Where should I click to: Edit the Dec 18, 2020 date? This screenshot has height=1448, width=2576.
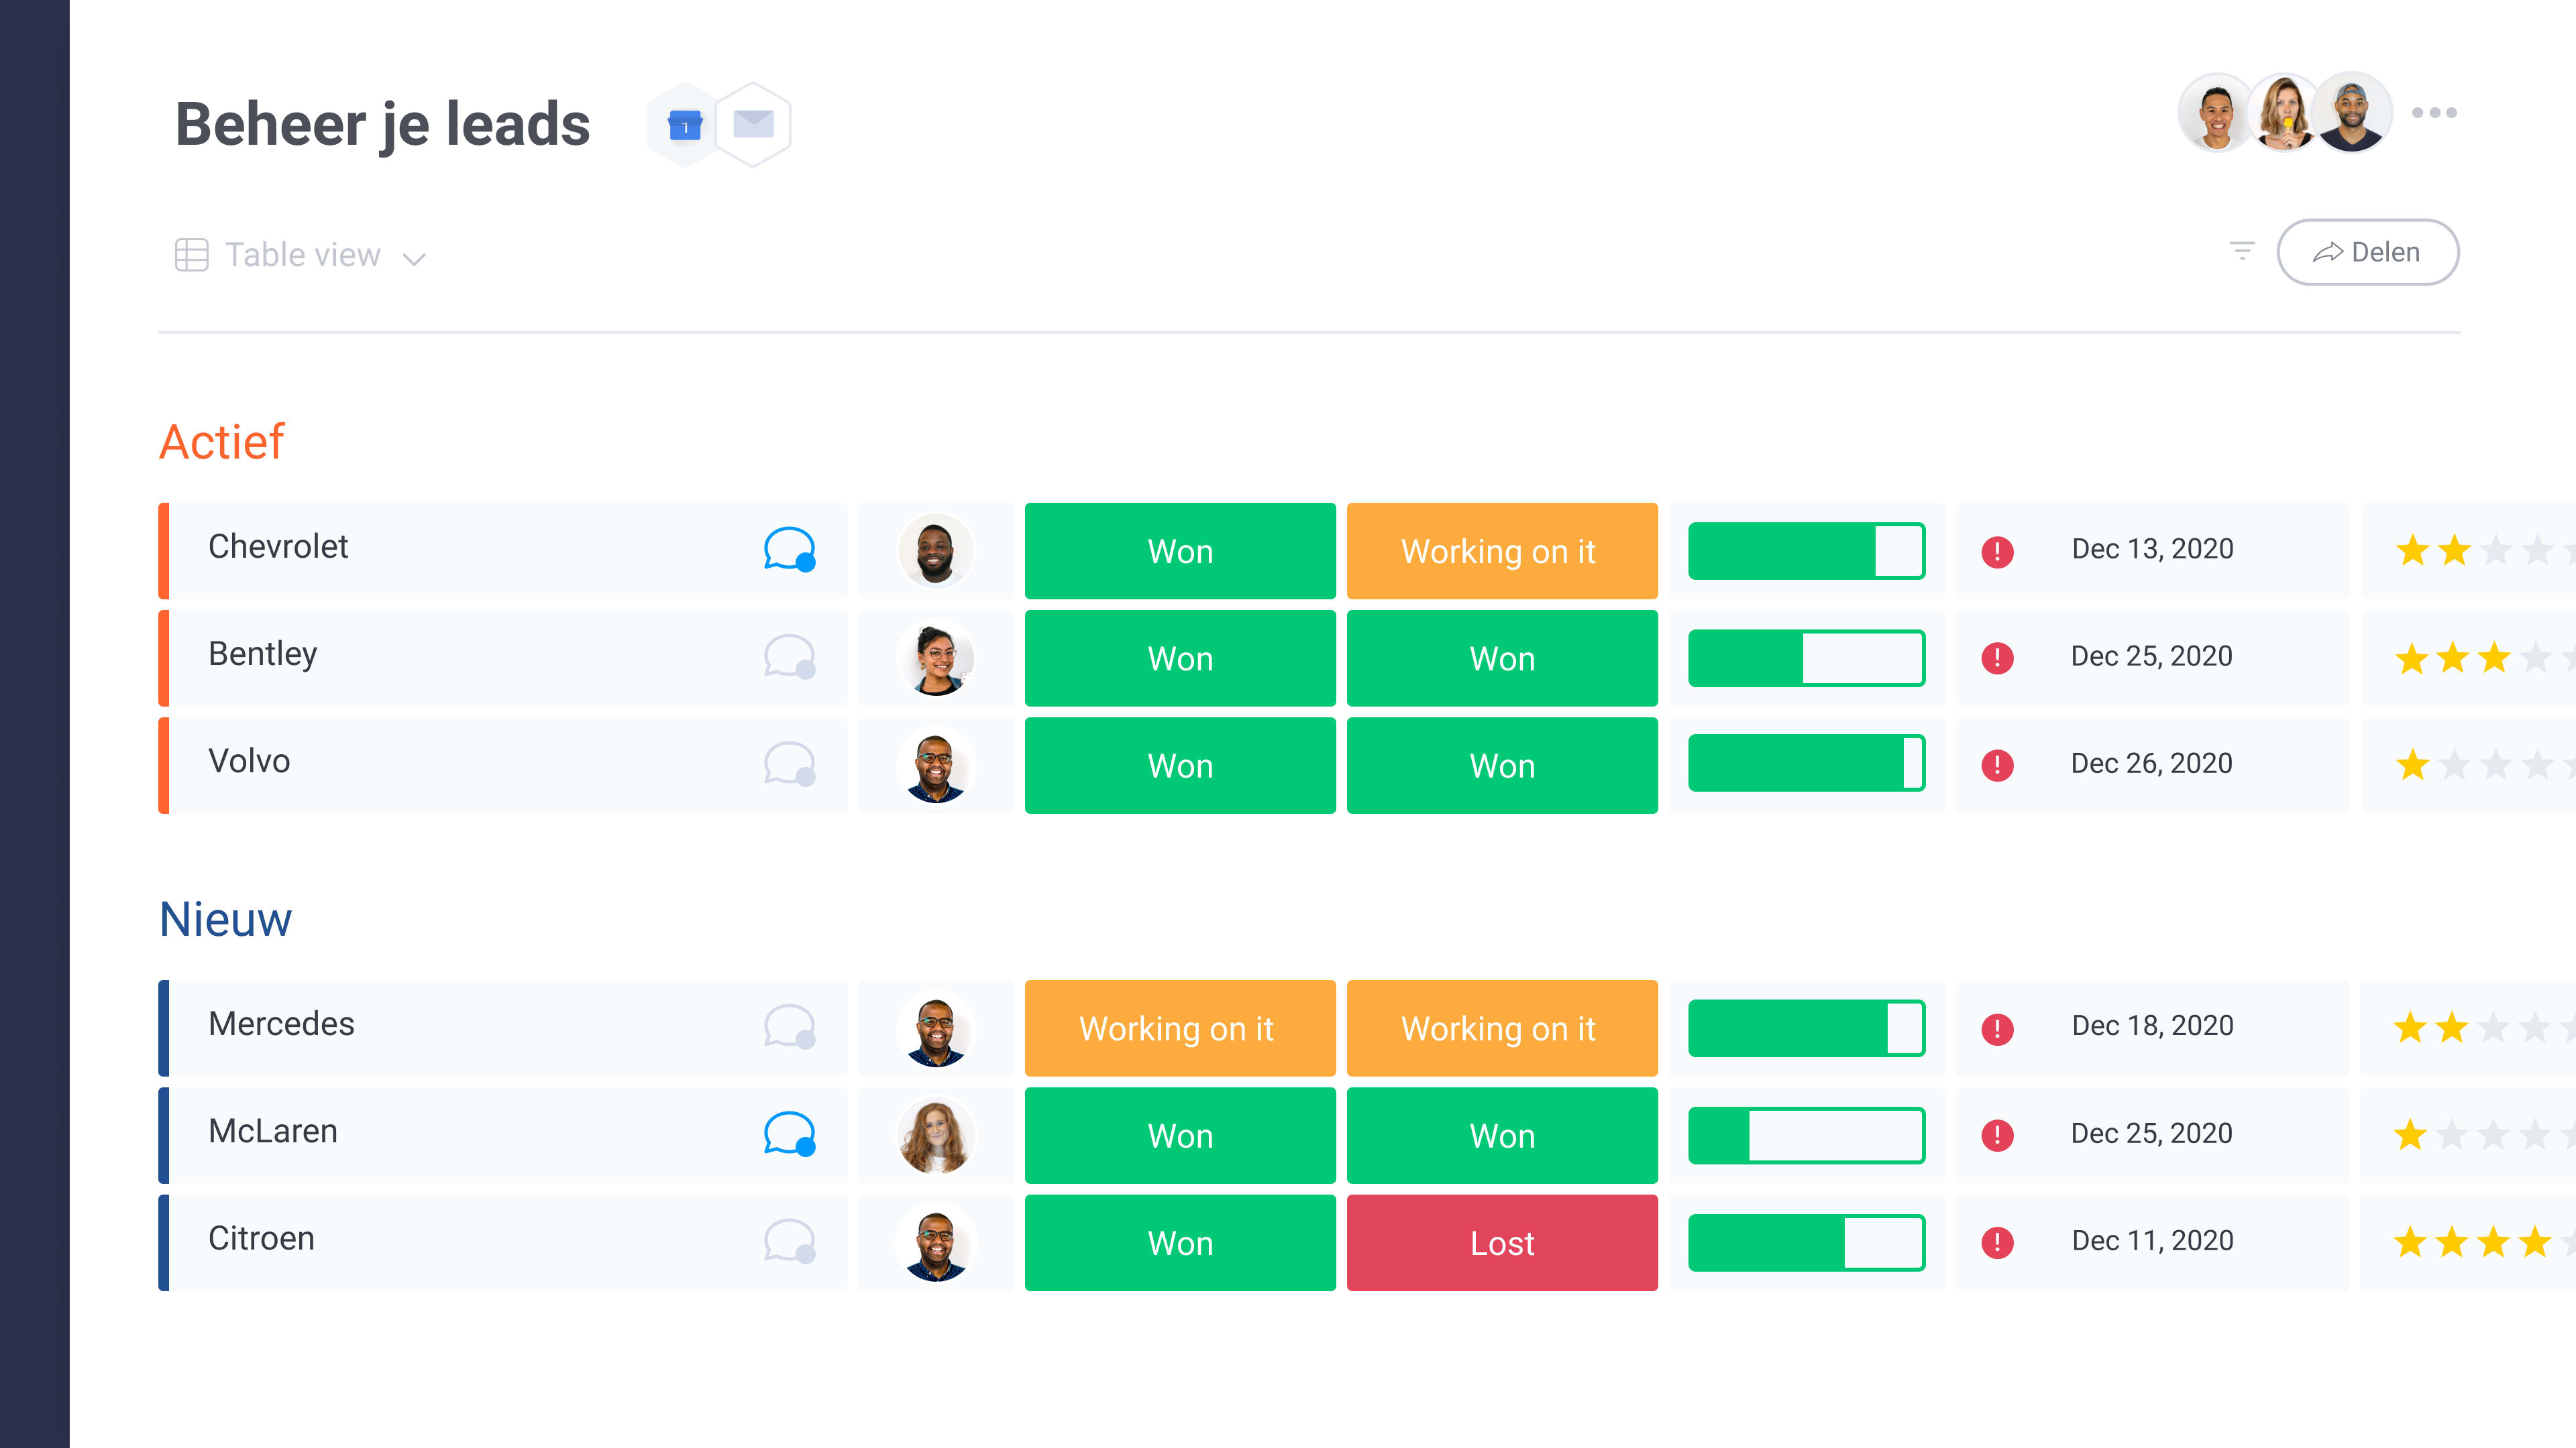pos(2152,1026)
